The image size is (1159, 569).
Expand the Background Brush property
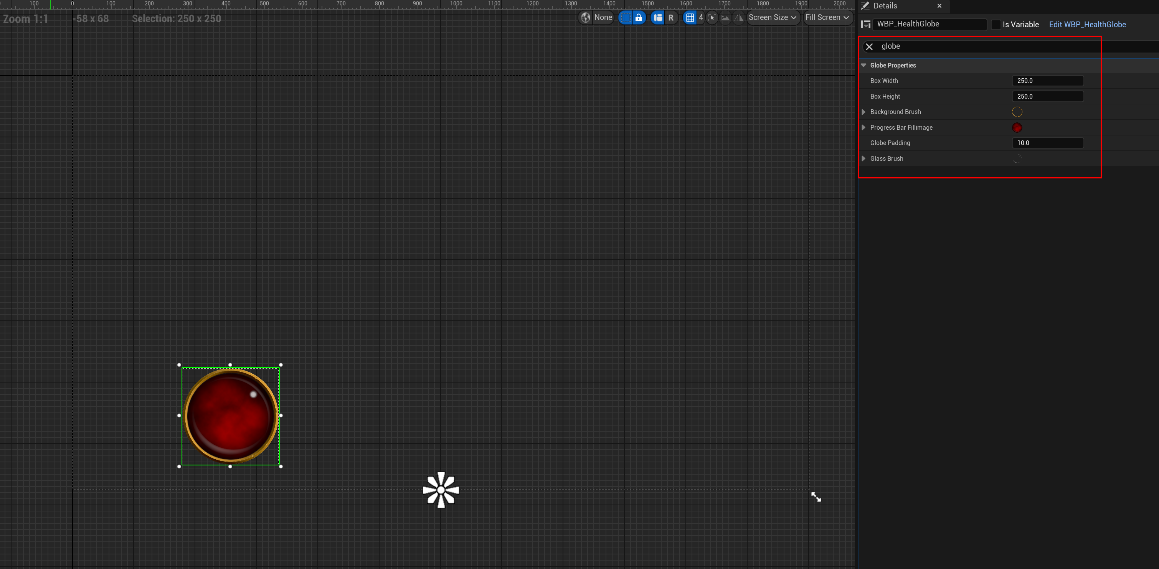coord(863,112)
